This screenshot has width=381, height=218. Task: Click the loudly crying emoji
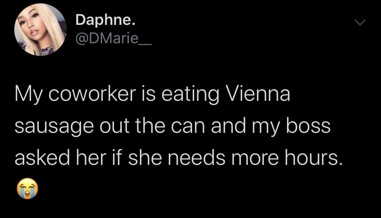(x=26, y=188)
